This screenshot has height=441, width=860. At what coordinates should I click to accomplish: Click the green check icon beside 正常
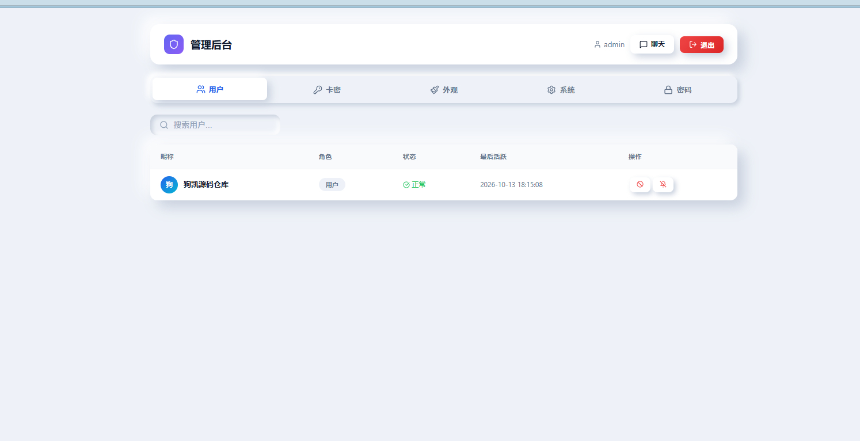click(406, 185)
